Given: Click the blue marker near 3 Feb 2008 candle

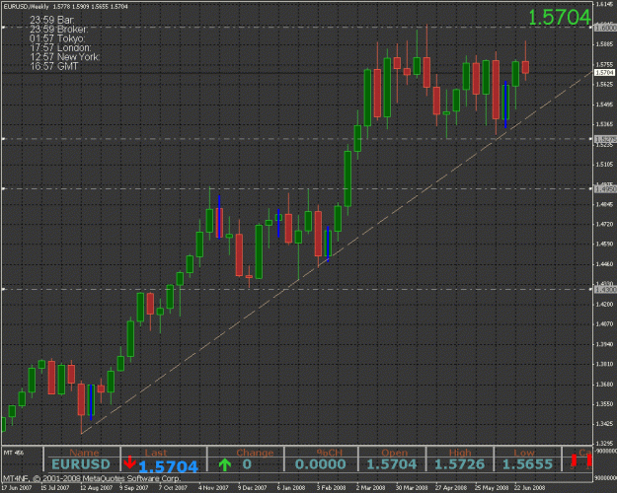Looking at the screenshot, I should [x=328, y=244].
